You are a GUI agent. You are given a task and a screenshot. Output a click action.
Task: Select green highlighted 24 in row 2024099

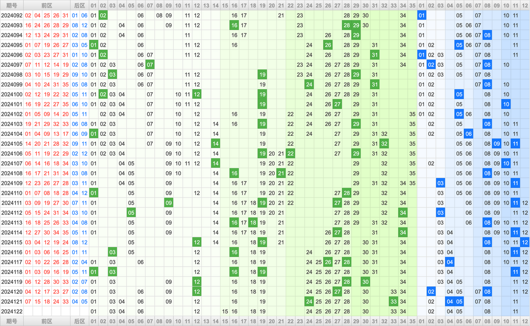click(x=309, y=84)
